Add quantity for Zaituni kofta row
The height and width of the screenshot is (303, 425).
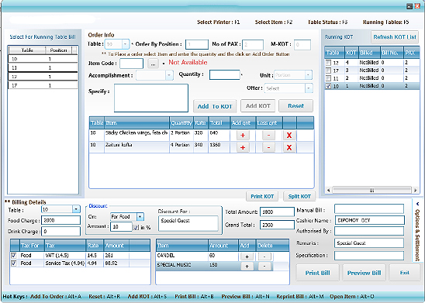coord(243,147)
